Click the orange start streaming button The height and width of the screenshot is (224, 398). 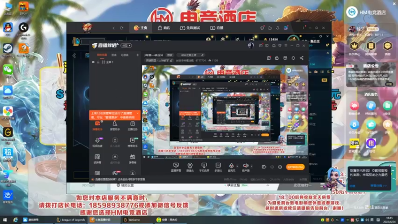[x=295, y=167]
